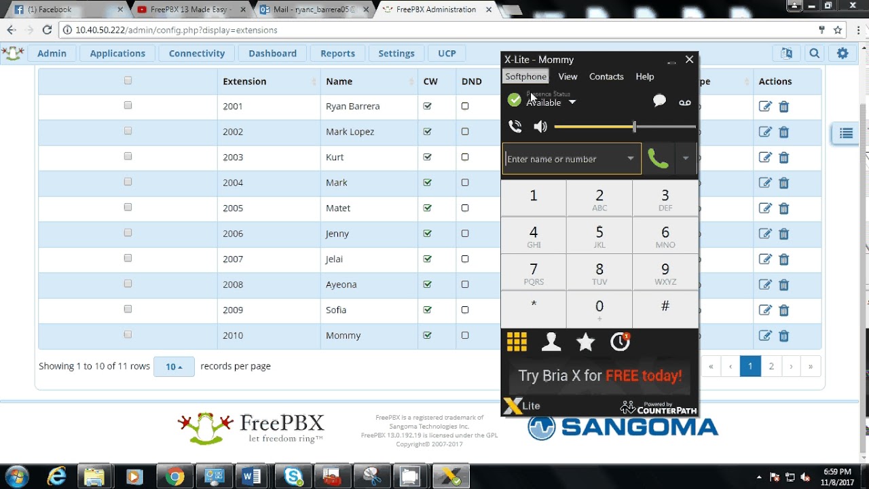869x489 pixels.
Task: Open X-Lite contacts person tab
Action: (x=551, y=342)
